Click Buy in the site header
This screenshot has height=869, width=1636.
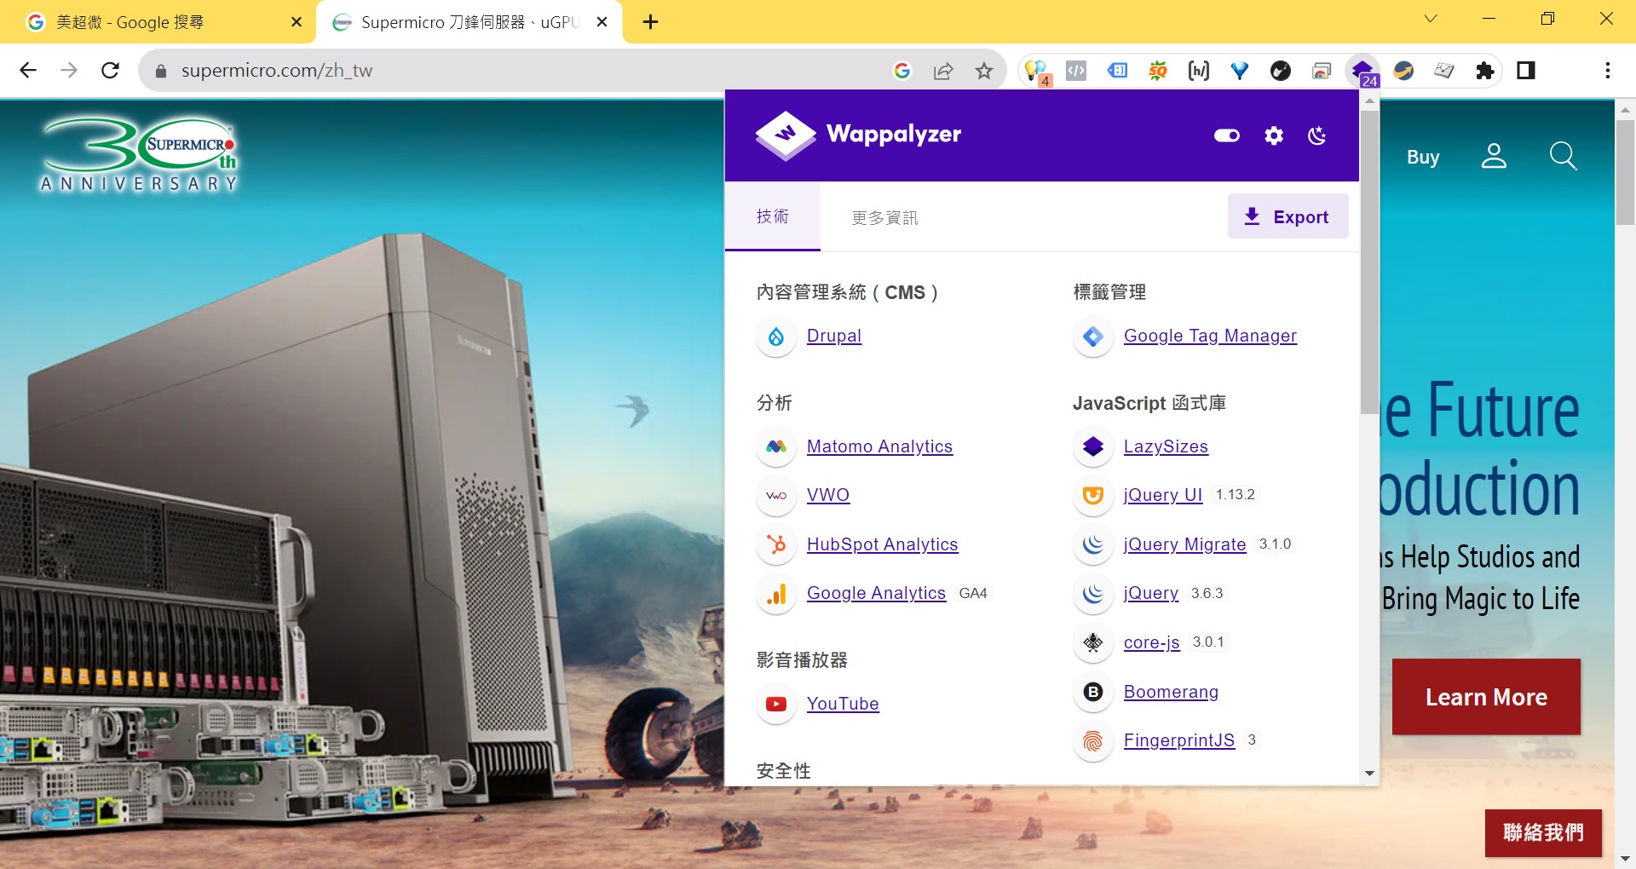click(x=1423, y=158)
